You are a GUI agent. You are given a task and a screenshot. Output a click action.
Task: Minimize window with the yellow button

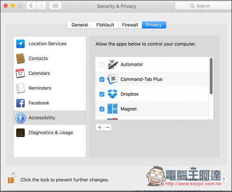click(13, 6)
